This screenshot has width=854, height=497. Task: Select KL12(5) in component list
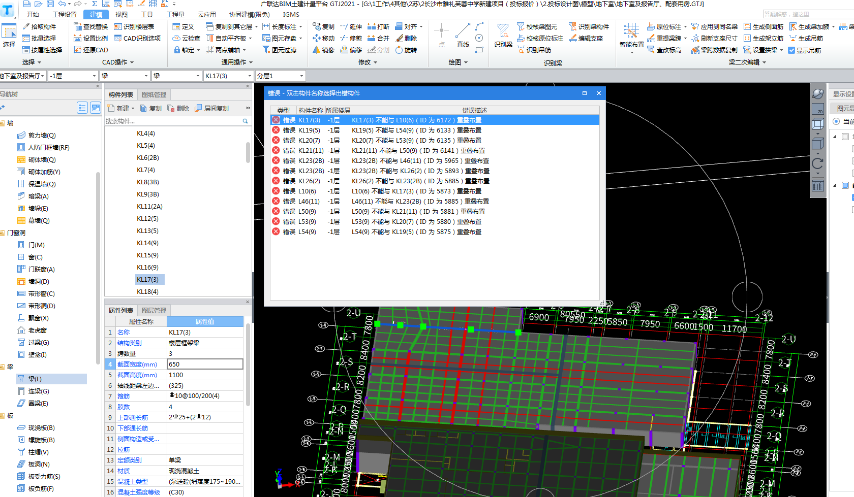click(147, 218)
